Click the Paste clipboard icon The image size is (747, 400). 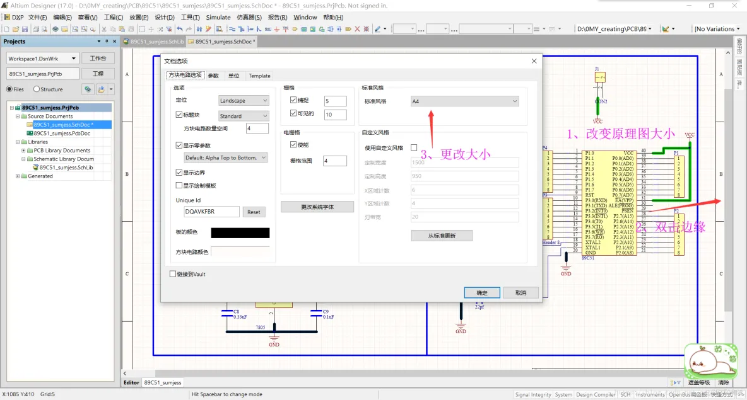pos(122,29)
